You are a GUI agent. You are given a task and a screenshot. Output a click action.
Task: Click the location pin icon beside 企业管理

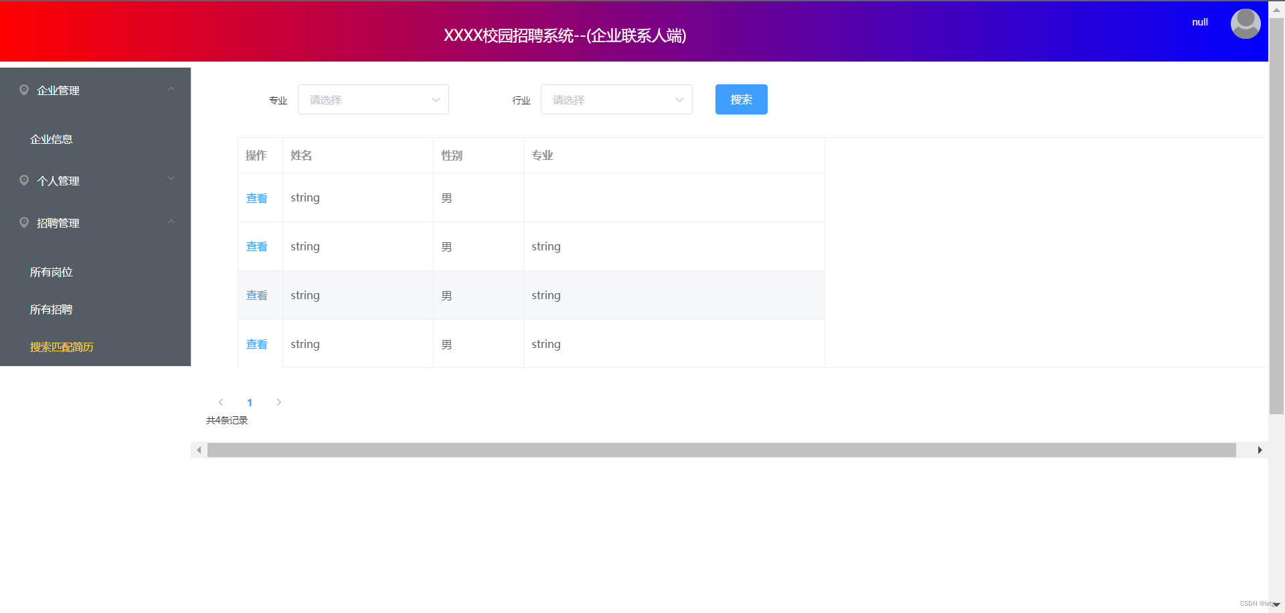pyautogui.click(x=24, y=90)
